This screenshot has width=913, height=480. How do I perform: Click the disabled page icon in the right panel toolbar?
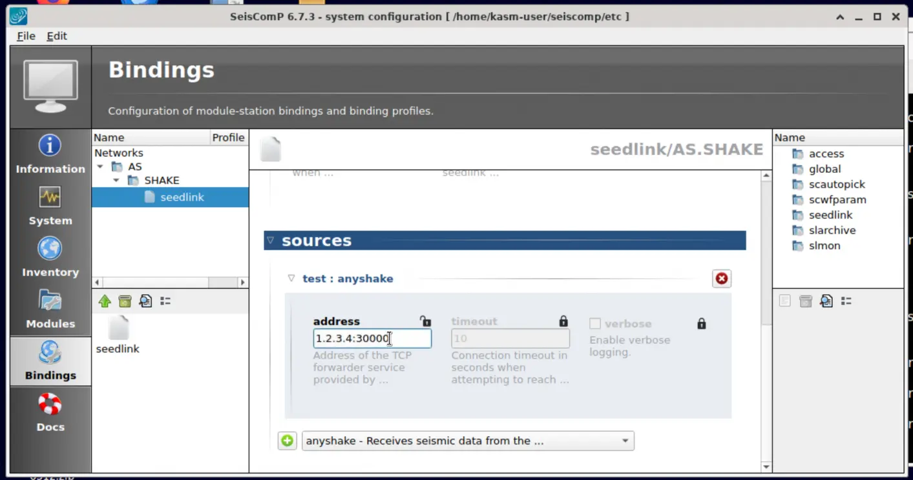(784, 301)
